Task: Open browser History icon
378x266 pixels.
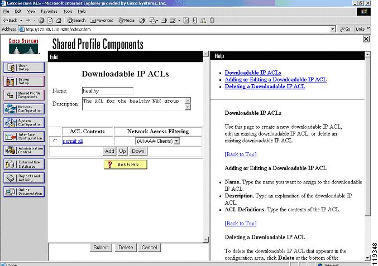Action: [142, 21]
